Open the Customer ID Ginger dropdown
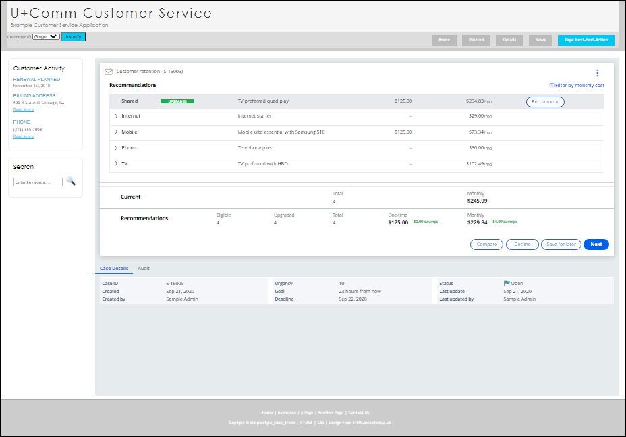This screenshot has width=626, height=437. (x=45, y=36)
